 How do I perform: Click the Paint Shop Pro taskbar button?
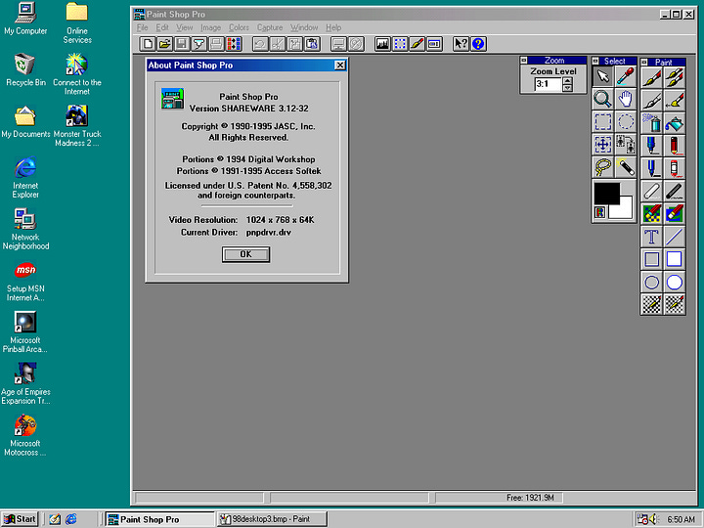point(159,519)
